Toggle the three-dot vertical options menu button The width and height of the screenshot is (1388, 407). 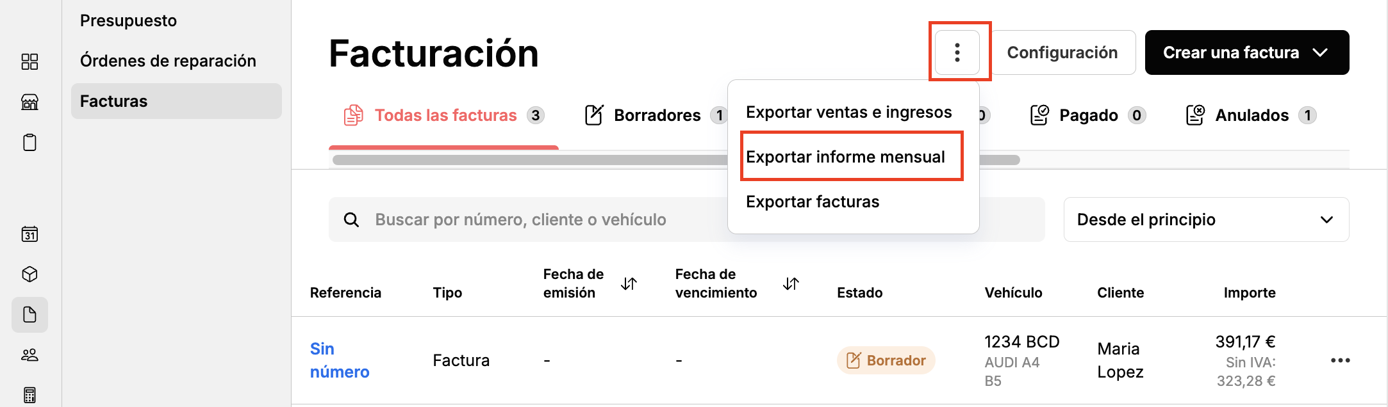(957, 52)
